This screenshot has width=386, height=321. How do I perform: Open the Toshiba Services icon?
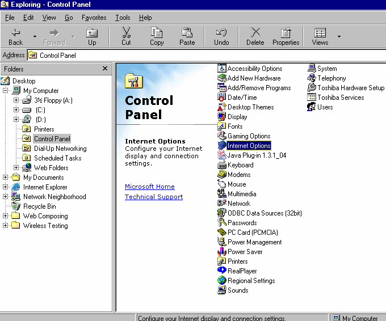(x=312, y=97)
